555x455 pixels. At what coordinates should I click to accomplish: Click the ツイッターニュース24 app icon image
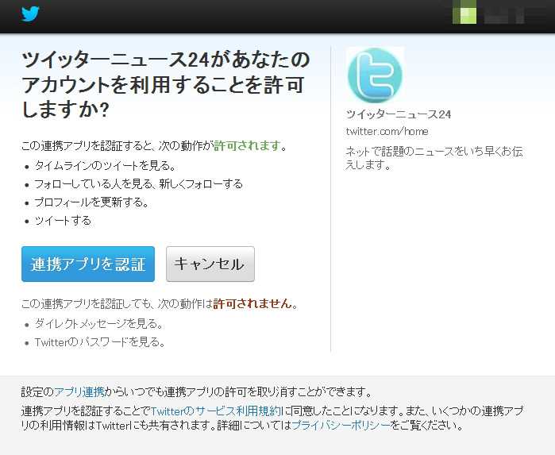point(376,75)
